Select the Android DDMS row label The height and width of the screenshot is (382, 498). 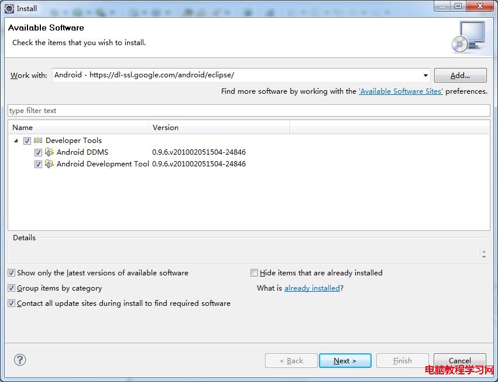[x=83, y=152]
